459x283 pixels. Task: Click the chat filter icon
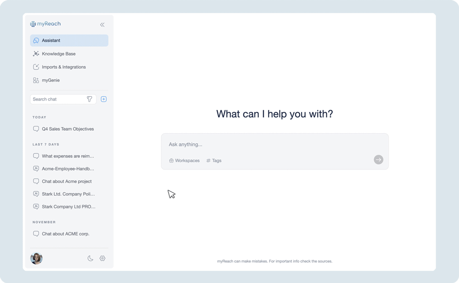pyautogui.click(x=90, y=99)
